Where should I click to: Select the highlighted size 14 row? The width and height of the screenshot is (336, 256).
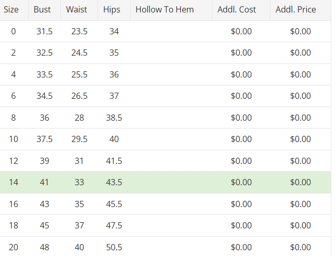coord(165,183)
